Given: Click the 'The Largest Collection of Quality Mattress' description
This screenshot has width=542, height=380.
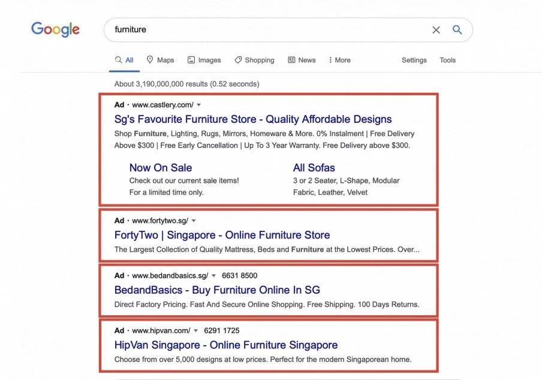Looking at the screenshot, I should [x=267, y=249].
